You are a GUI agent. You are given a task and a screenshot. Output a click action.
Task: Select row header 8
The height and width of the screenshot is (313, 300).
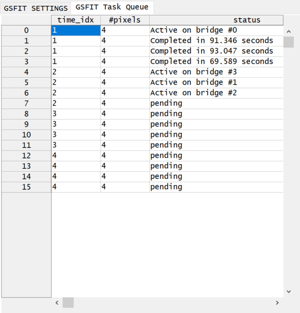click(x=26, y=114)
